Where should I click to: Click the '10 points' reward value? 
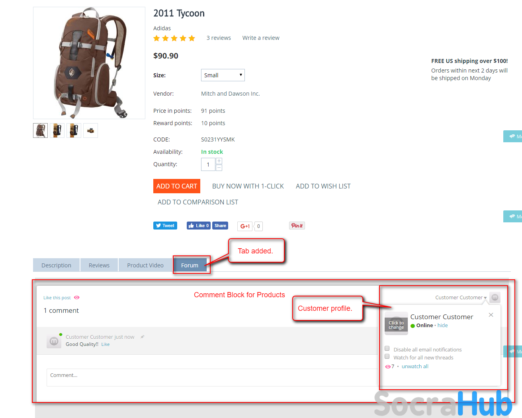pyautogui.click(x=213, y=123)
